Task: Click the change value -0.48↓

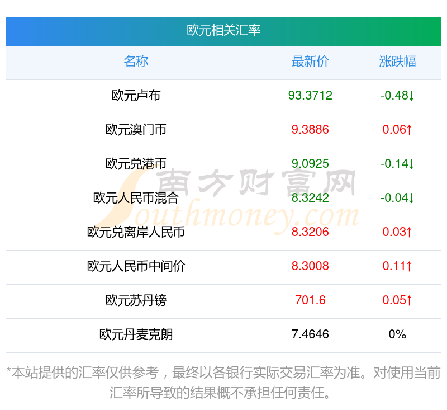Action: click(x=397, y=96)
